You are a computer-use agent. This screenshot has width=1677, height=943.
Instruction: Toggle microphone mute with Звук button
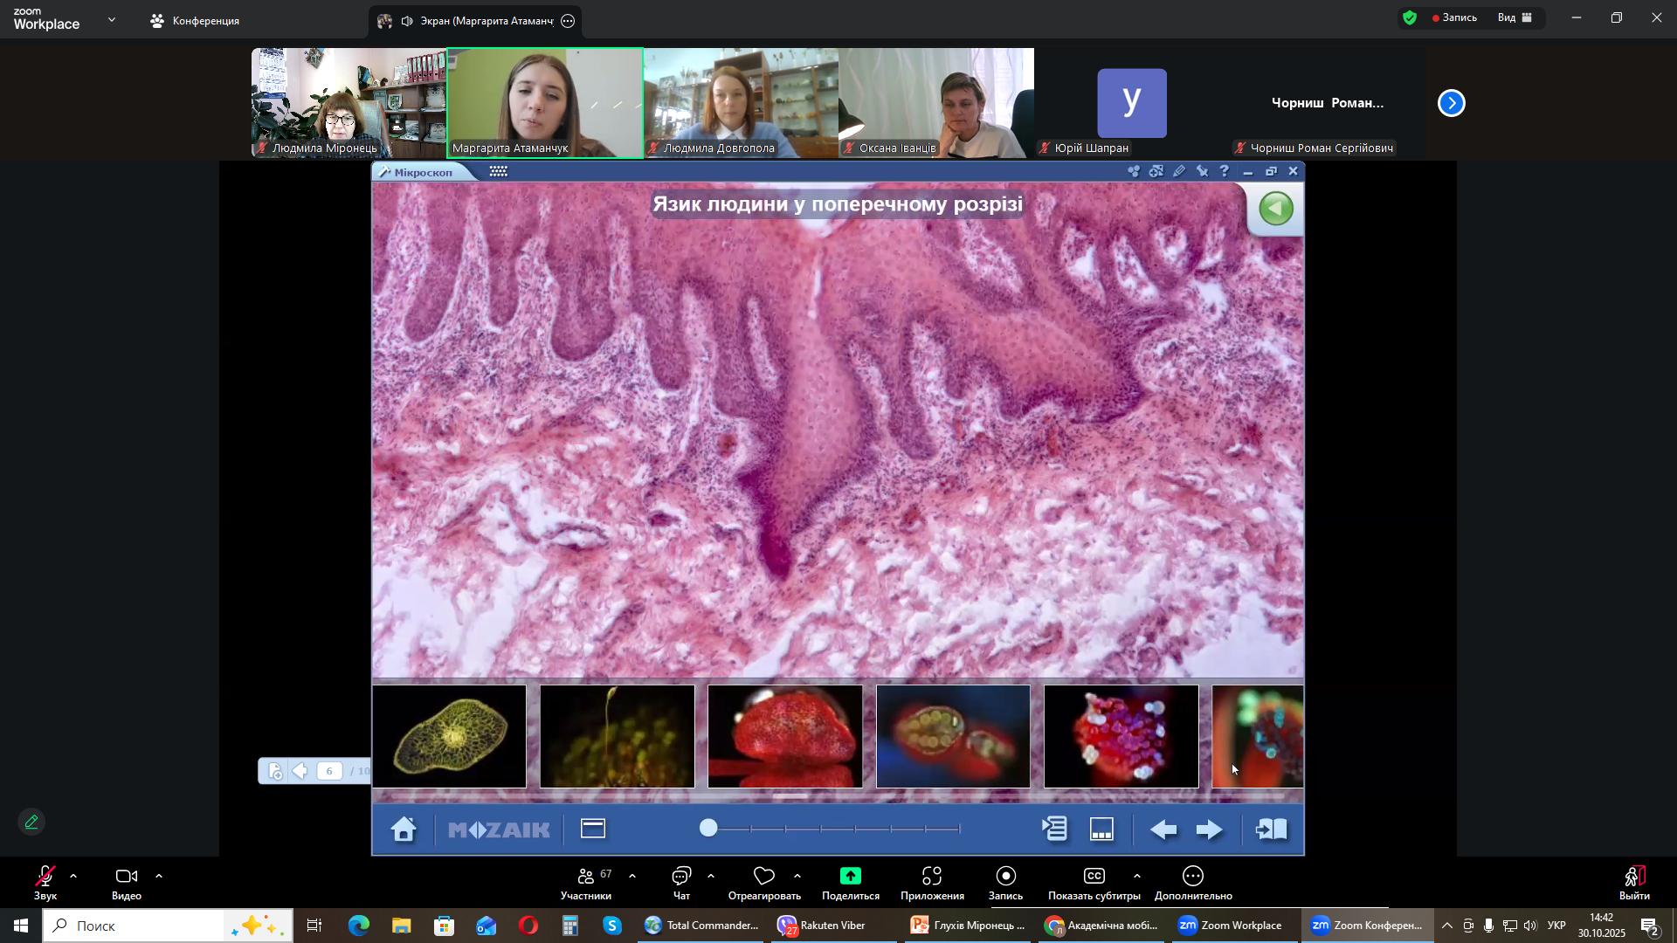point(45,883)
